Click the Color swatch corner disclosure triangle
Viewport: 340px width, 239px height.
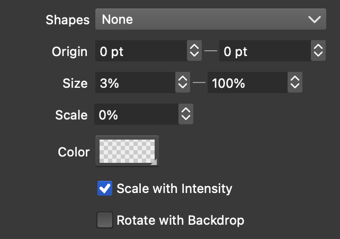click(x=154, y=163)
